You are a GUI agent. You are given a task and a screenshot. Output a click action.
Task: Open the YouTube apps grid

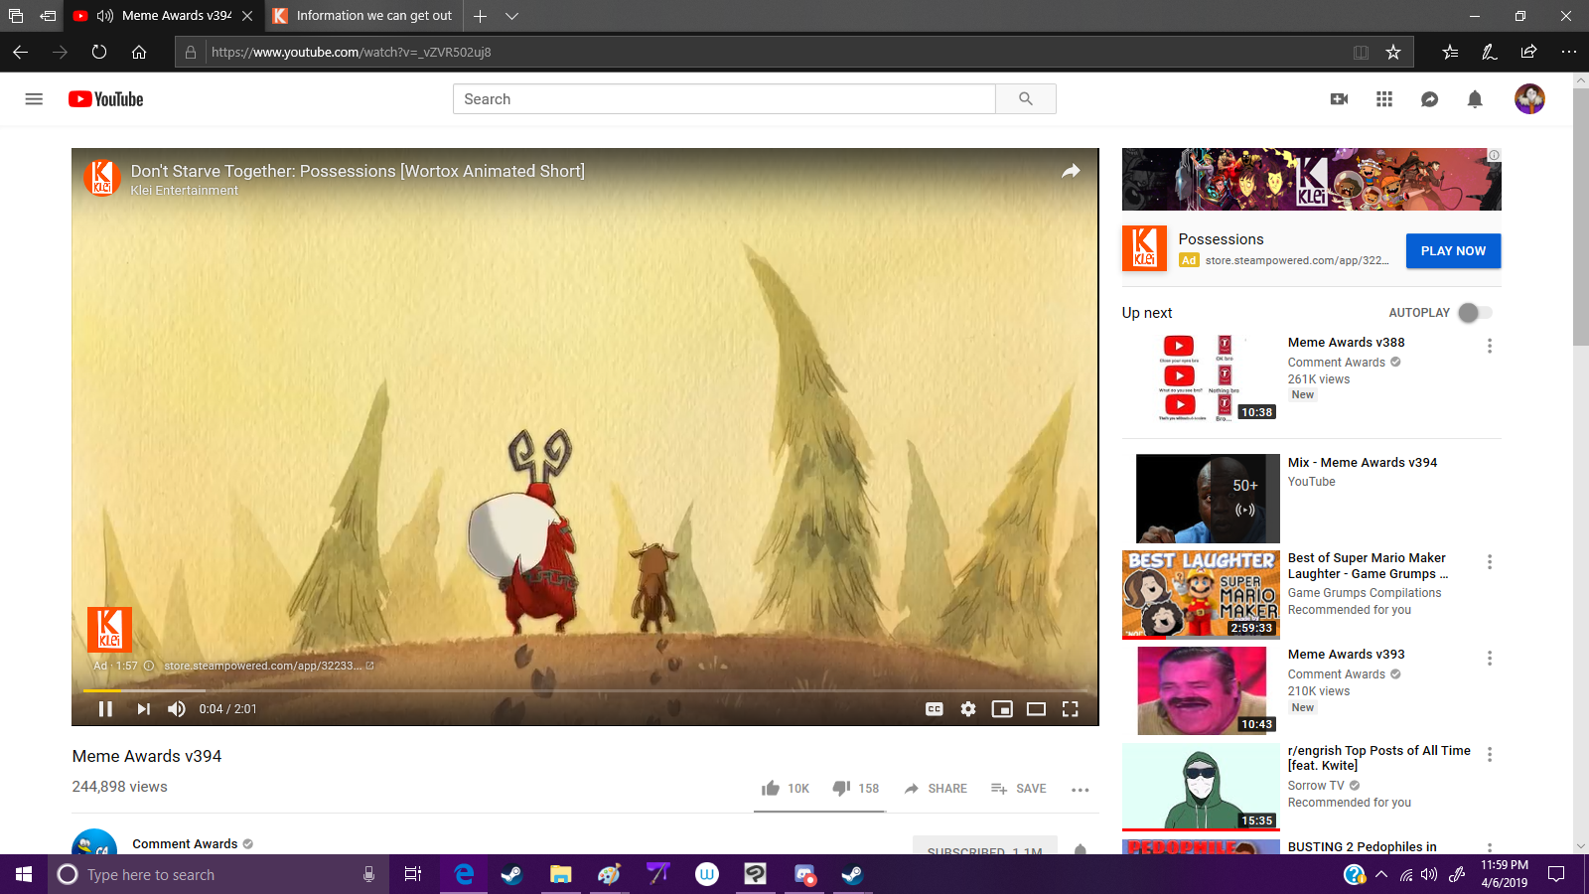[x=1384, y=99]
